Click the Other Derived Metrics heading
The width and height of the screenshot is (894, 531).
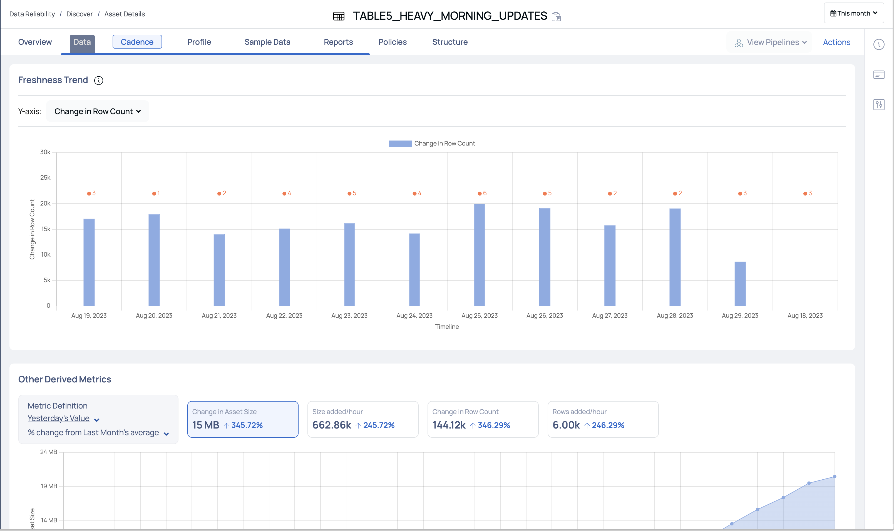point(65,380)
